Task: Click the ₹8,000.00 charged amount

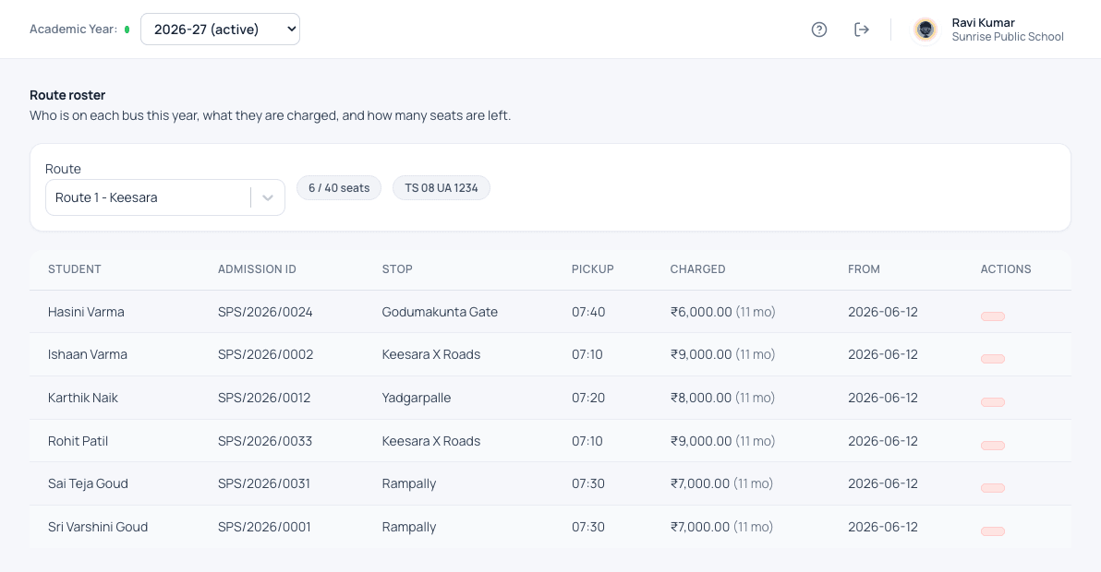Action: pos(701,399)
